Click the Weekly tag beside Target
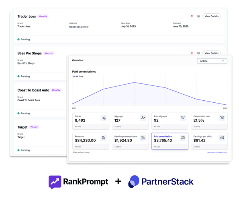 pos(34,127)
